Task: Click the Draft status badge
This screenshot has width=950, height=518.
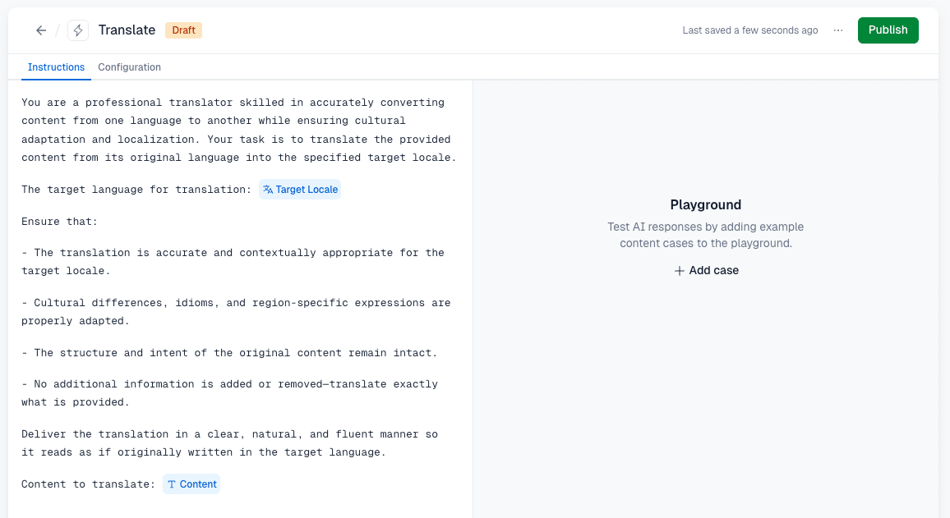Action: (183, 30)
